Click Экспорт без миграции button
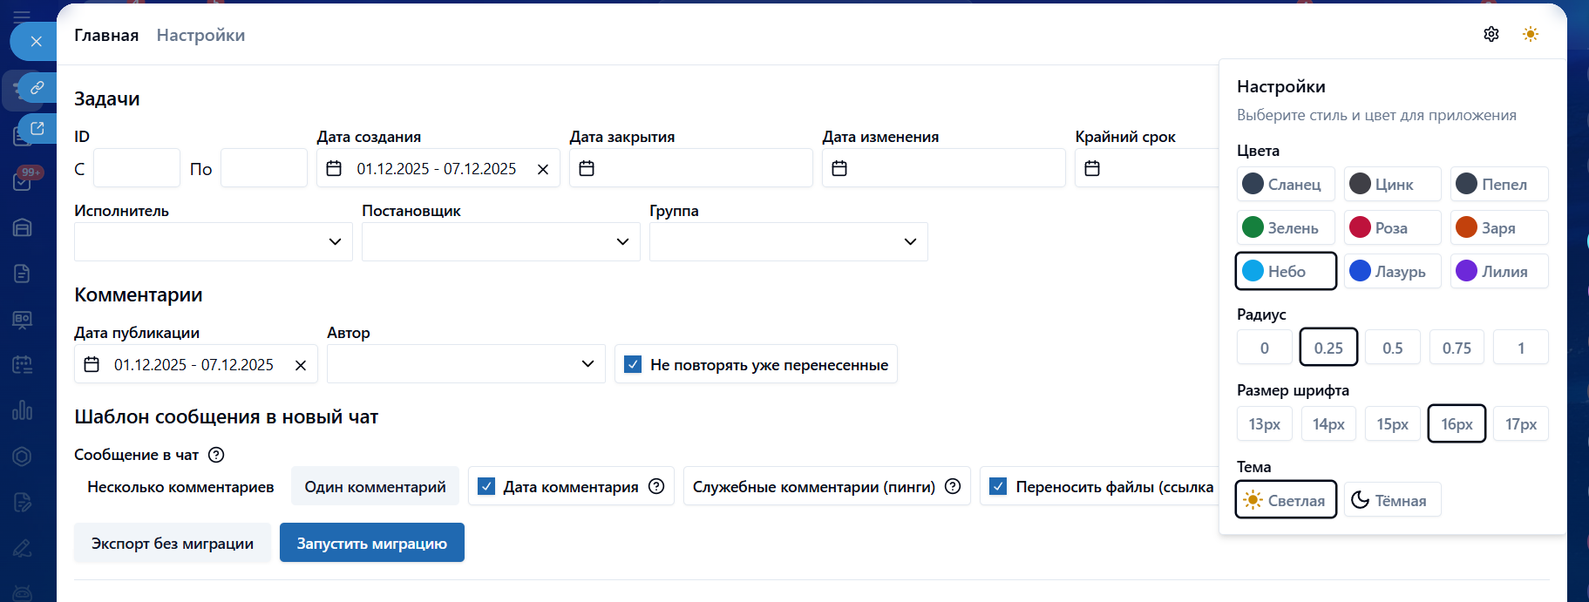The height and width of the screenshot is (602, 1589). (173, 543)
